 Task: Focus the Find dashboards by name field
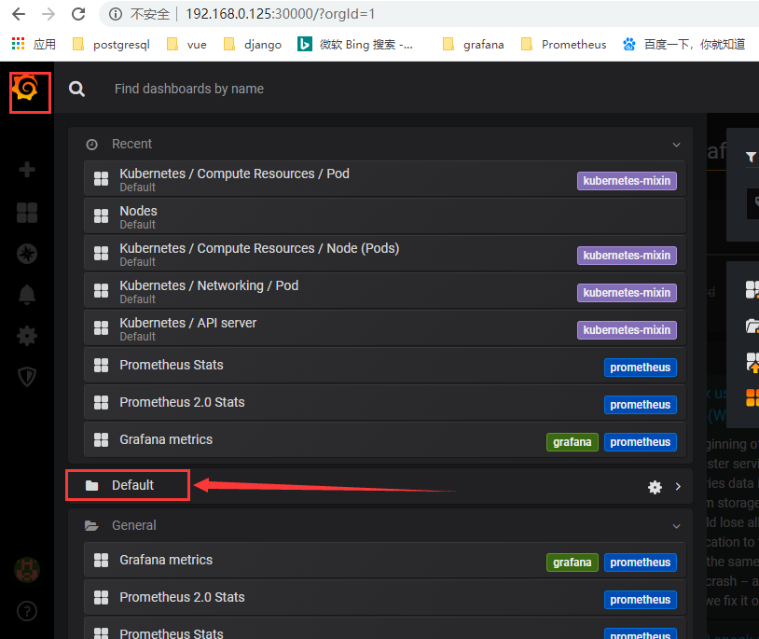[189, 89]
